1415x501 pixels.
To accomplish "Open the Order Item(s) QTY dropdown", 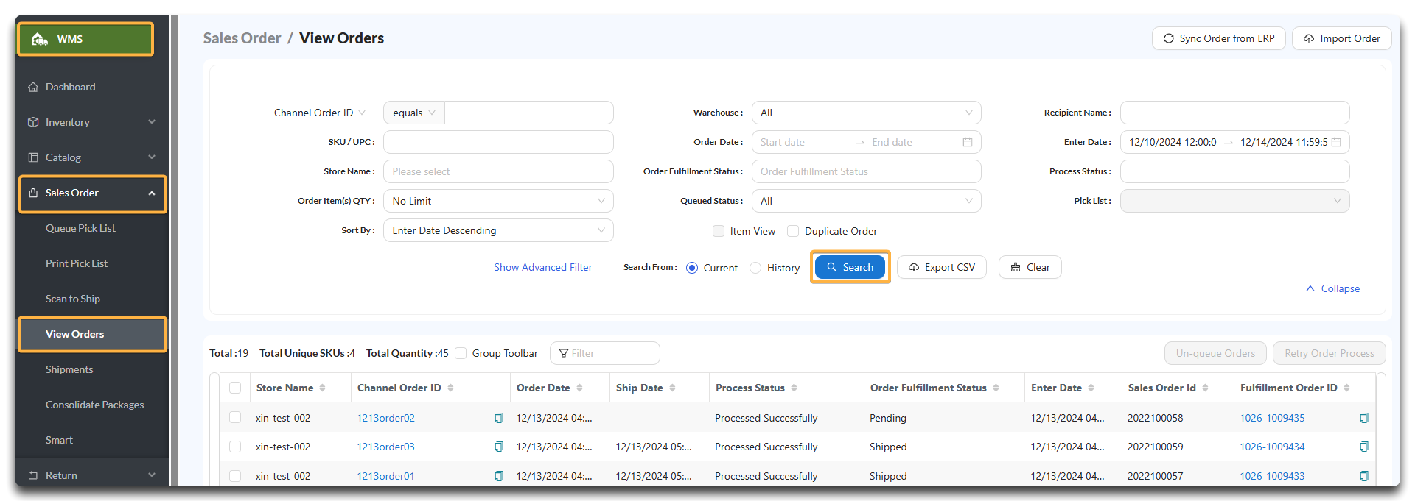I will click(498, 201).
